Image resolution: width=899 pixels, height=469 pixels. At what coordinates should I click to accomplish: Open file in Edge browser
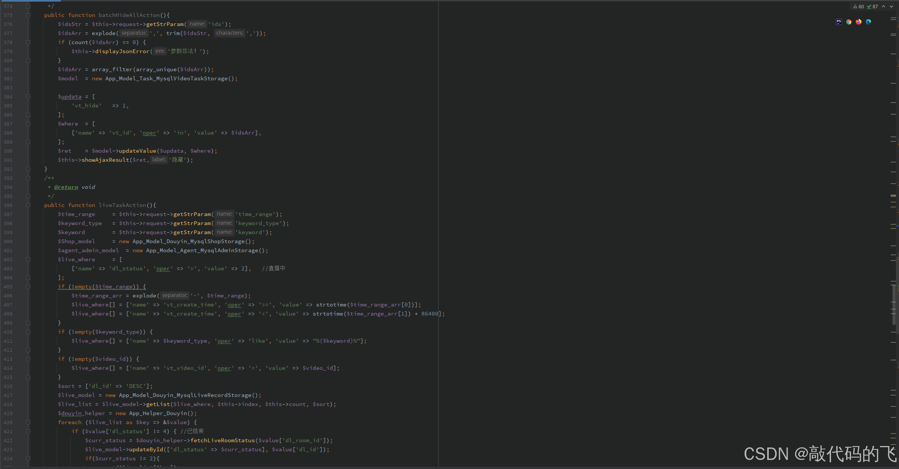[868, 22]
